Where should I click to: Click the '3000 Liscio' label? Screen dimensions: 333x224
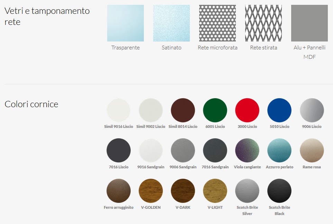pyautogui.click(x=247, y=127)
